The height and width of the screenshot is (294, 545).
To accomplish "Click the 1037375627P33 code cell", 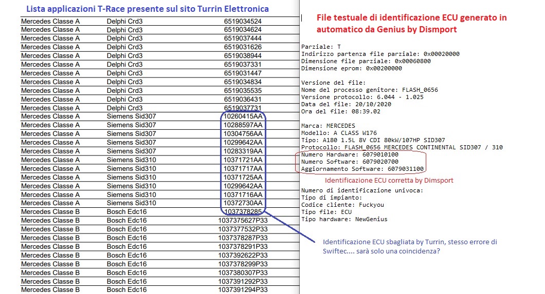I will [243, 221].
